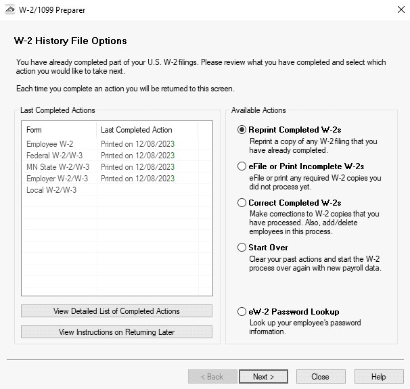
Task: Open View Detailed List of Completed Actions
Action: (x=116, y=311)
